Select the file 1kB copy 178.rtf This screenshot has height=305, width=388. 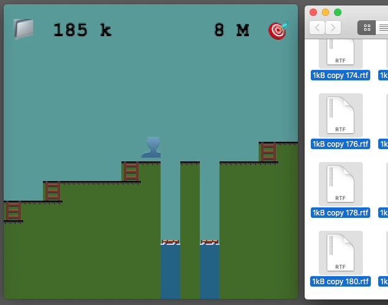[340, 212]
